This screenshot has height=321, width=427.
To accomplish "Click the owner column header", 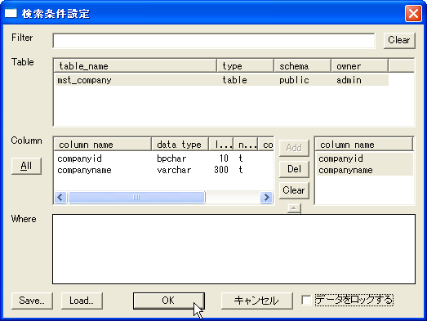I will 359,66.
